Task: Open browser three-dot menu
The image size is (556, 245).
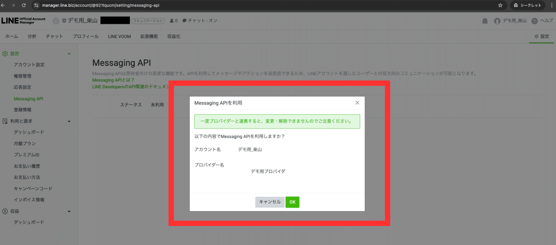Action: (551, 5)
